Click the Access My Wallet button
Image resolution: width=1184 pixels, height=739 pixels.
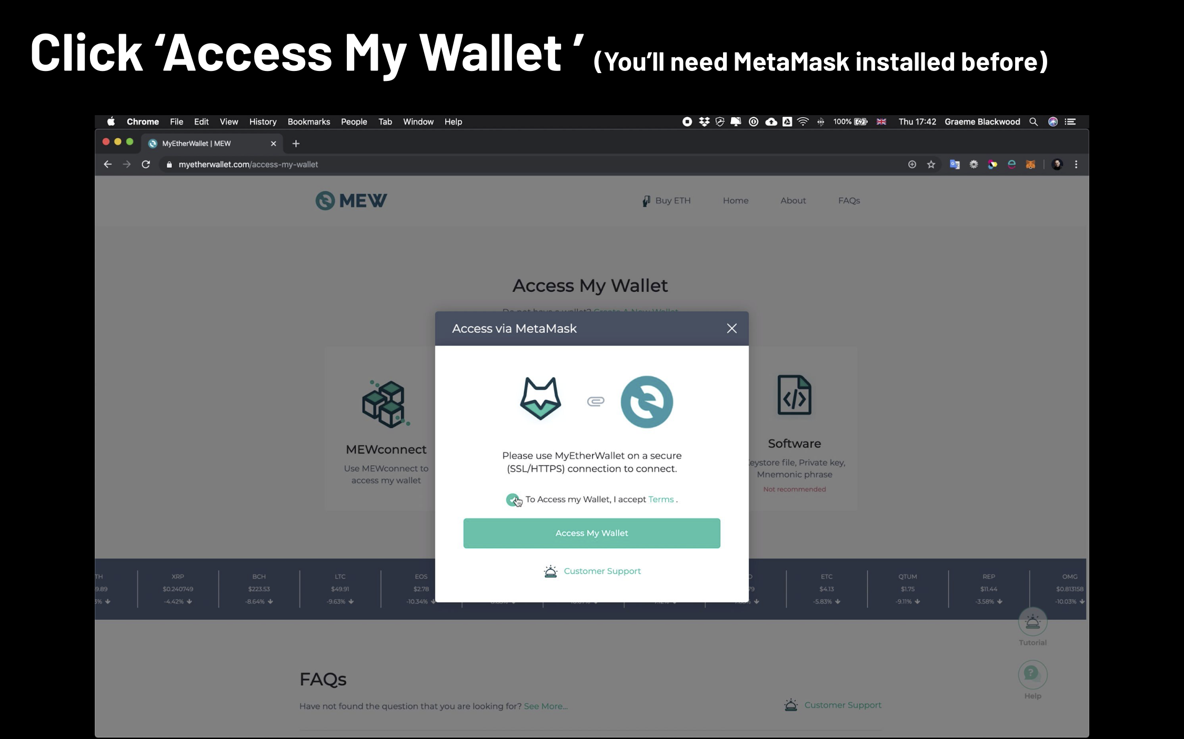(591, 533)
